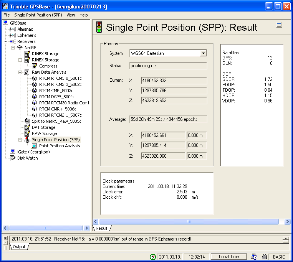Click the BASIC status bar label
Viewport: 293px width, 262px height.
pos(279,257)
